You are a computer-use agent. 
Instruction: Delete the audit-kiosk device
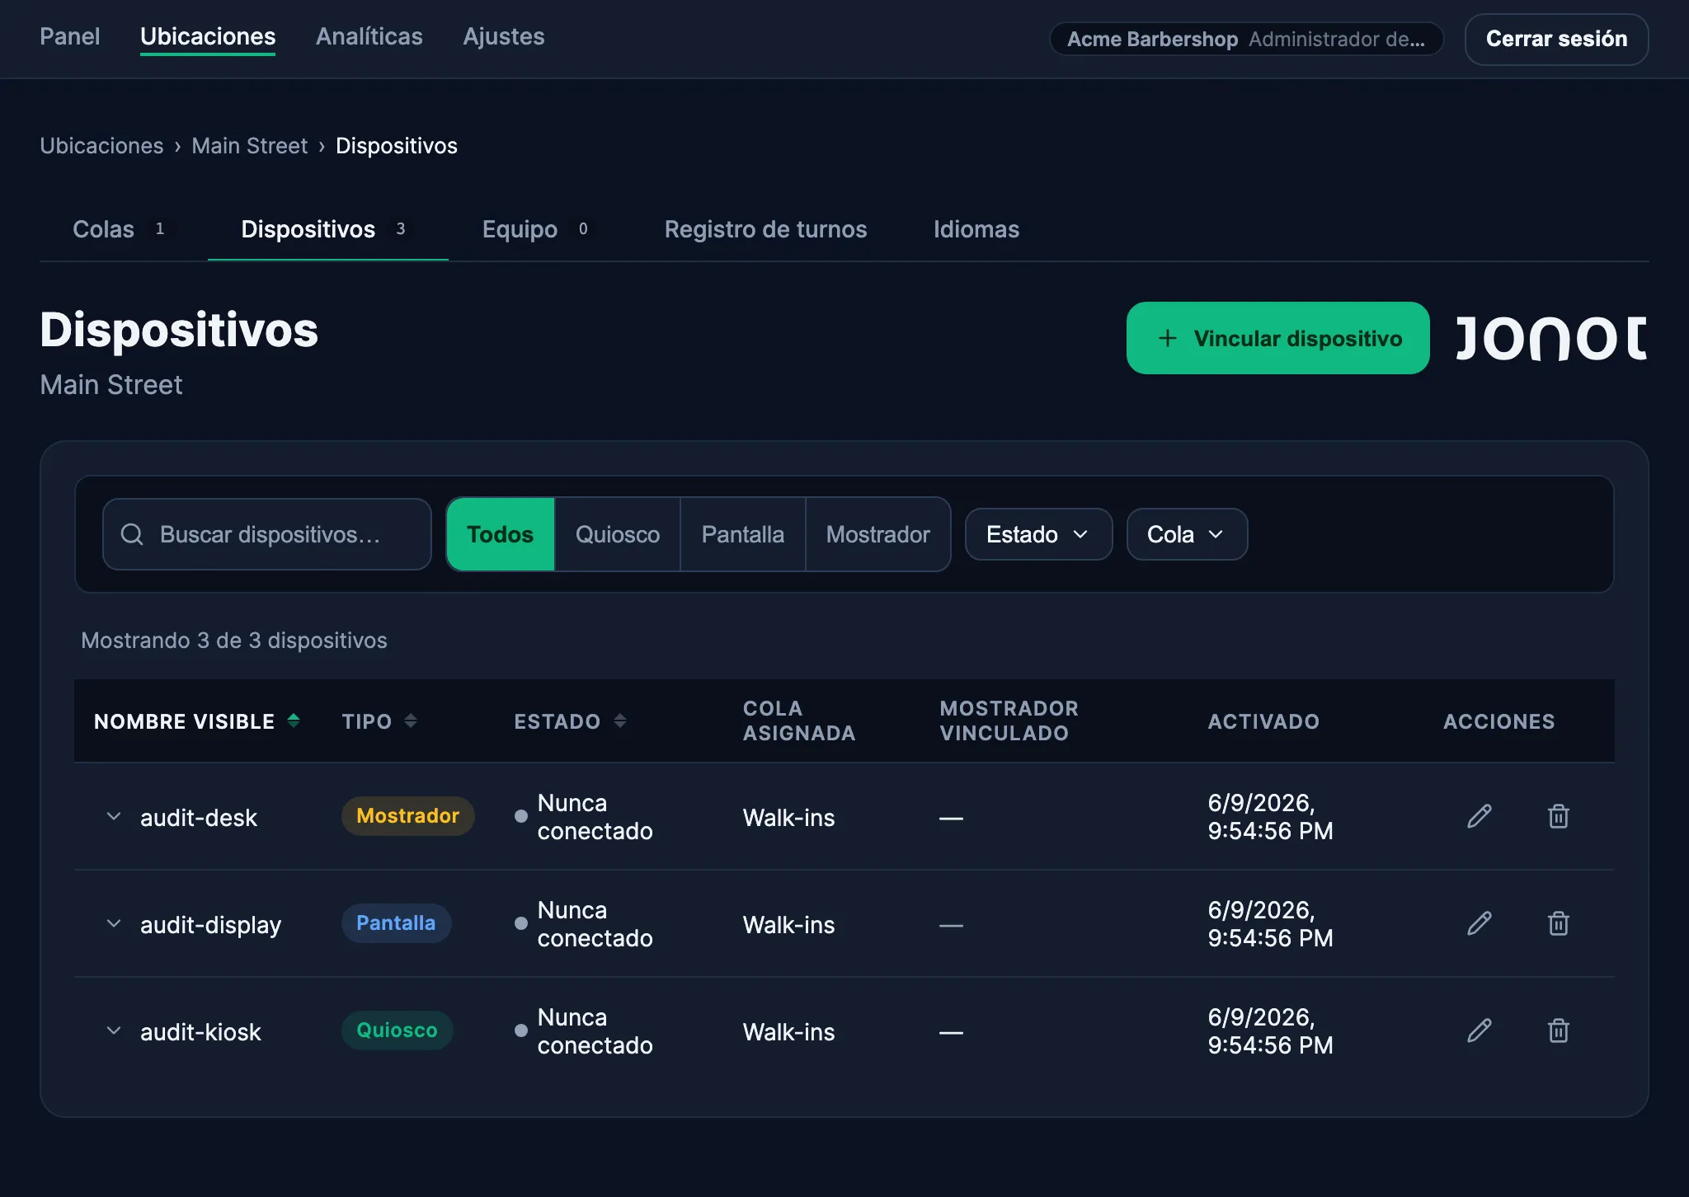[1558, 1030]
